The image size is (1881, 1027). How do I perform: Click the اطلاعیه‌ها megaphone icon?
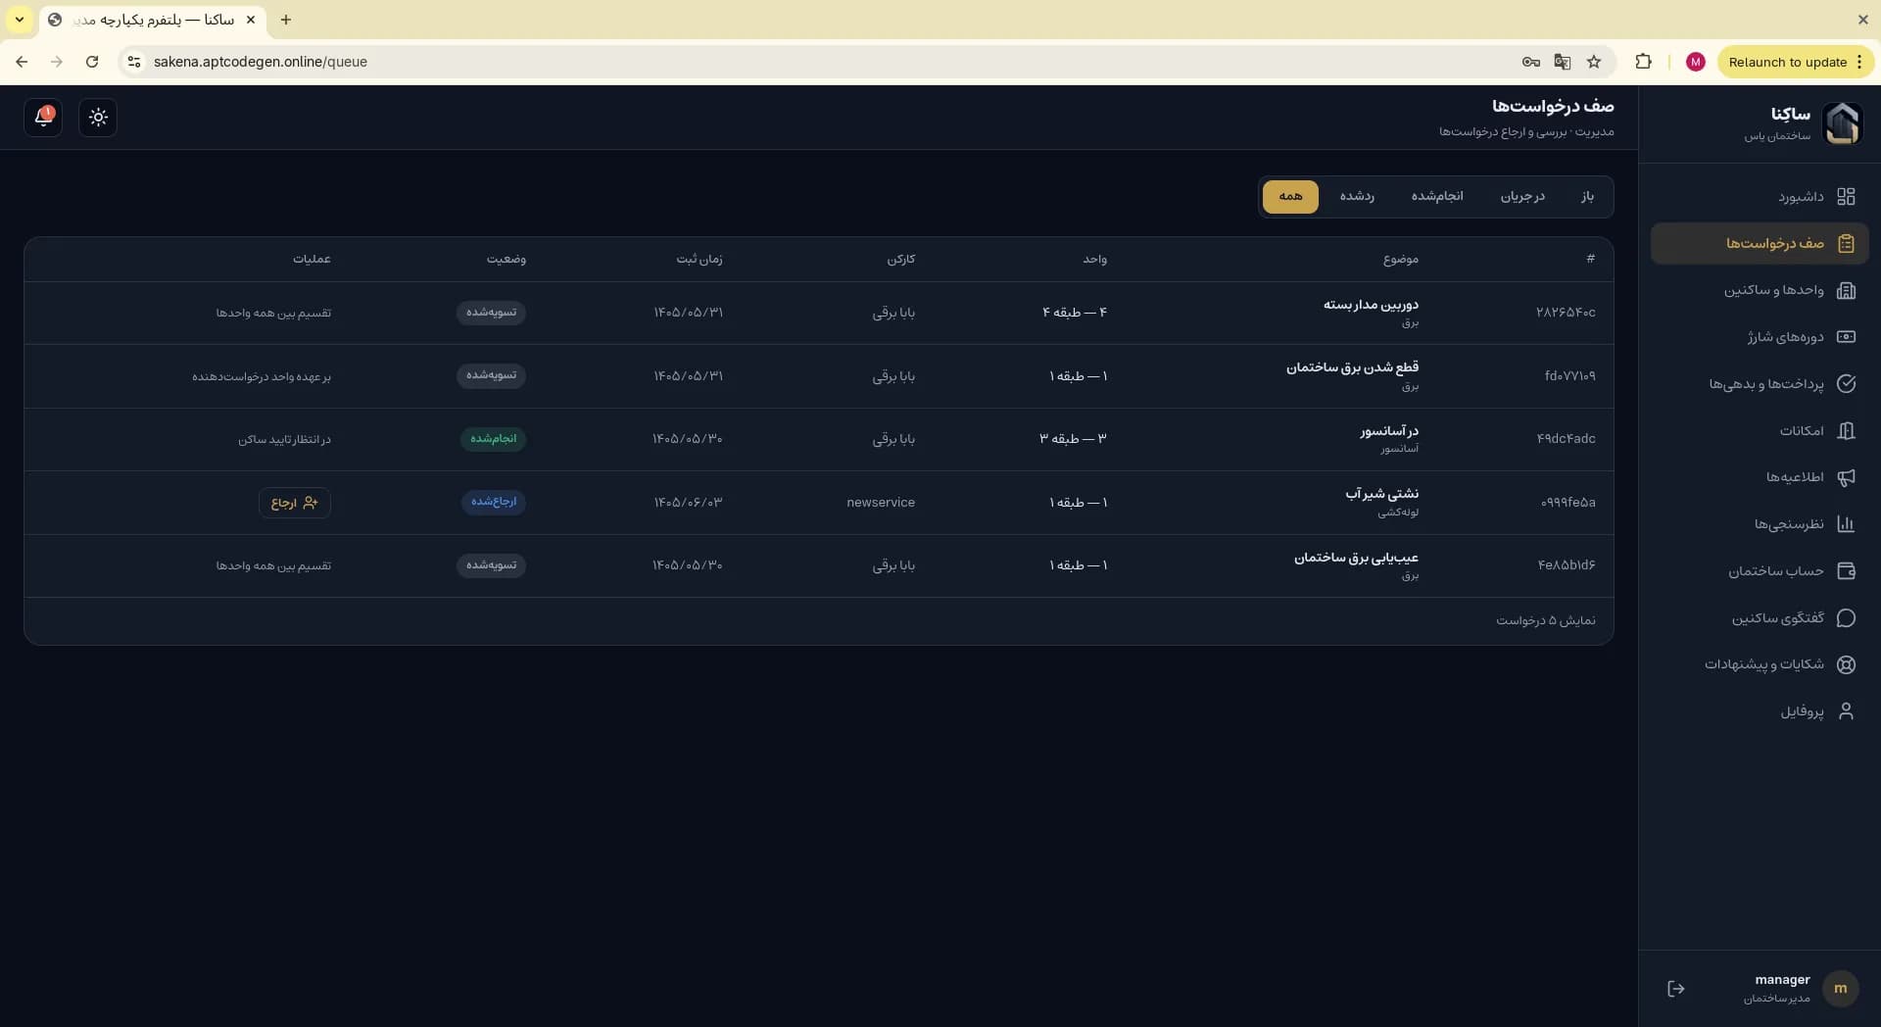click(x=1846, y=477)
